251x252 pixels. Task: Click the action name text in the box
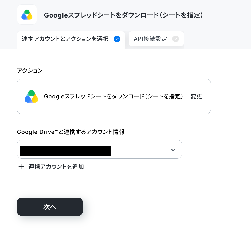click(x=113, y=96)
